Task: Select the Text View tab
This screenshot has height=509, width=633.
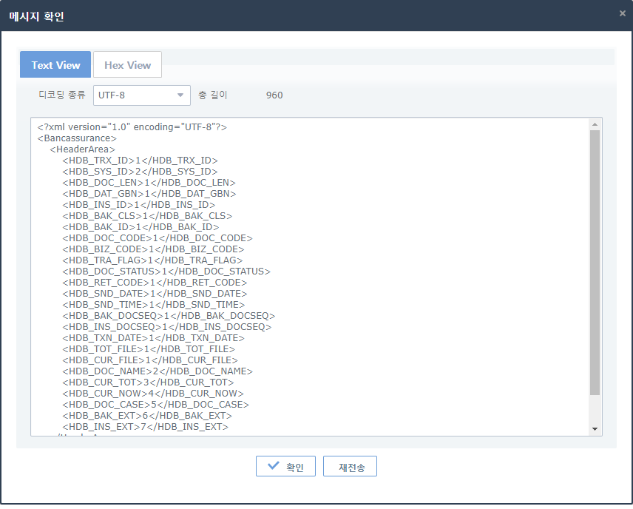Action: pos(55,64)
